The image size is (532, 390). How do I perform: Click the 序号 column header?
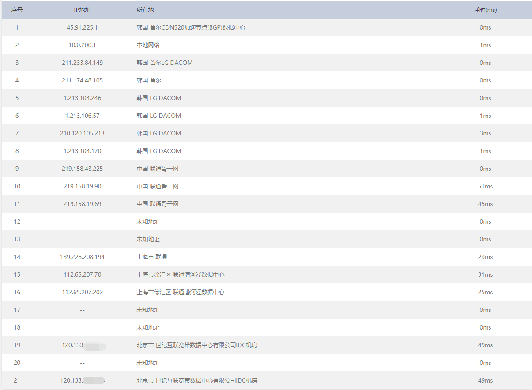tap(17, 10)
